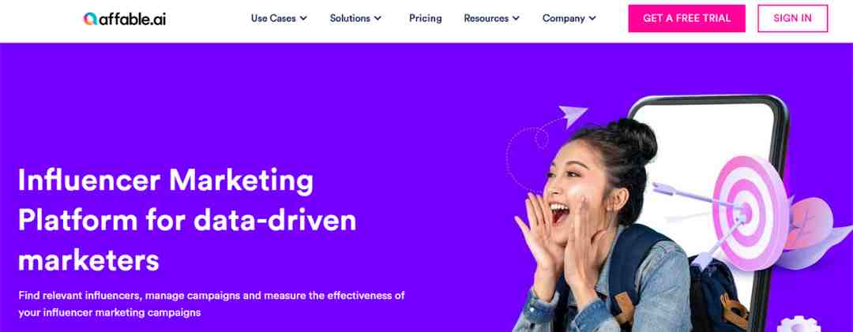The image size is (853, 332).
Task: Open the Solutions menu label
Action: coord(350,18)
